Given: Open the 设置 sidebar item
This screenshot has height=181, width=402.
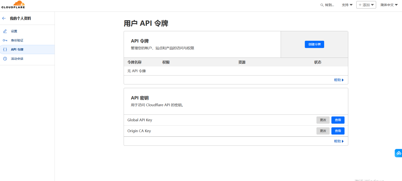Looking at the screenshot, I should pyautogui.click(x=27, y=31).
